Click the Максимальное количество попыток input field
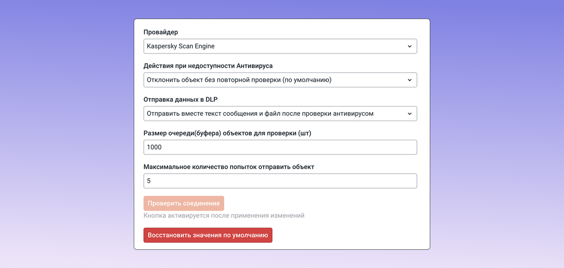564x268 pixels. (x=280, y=181)
